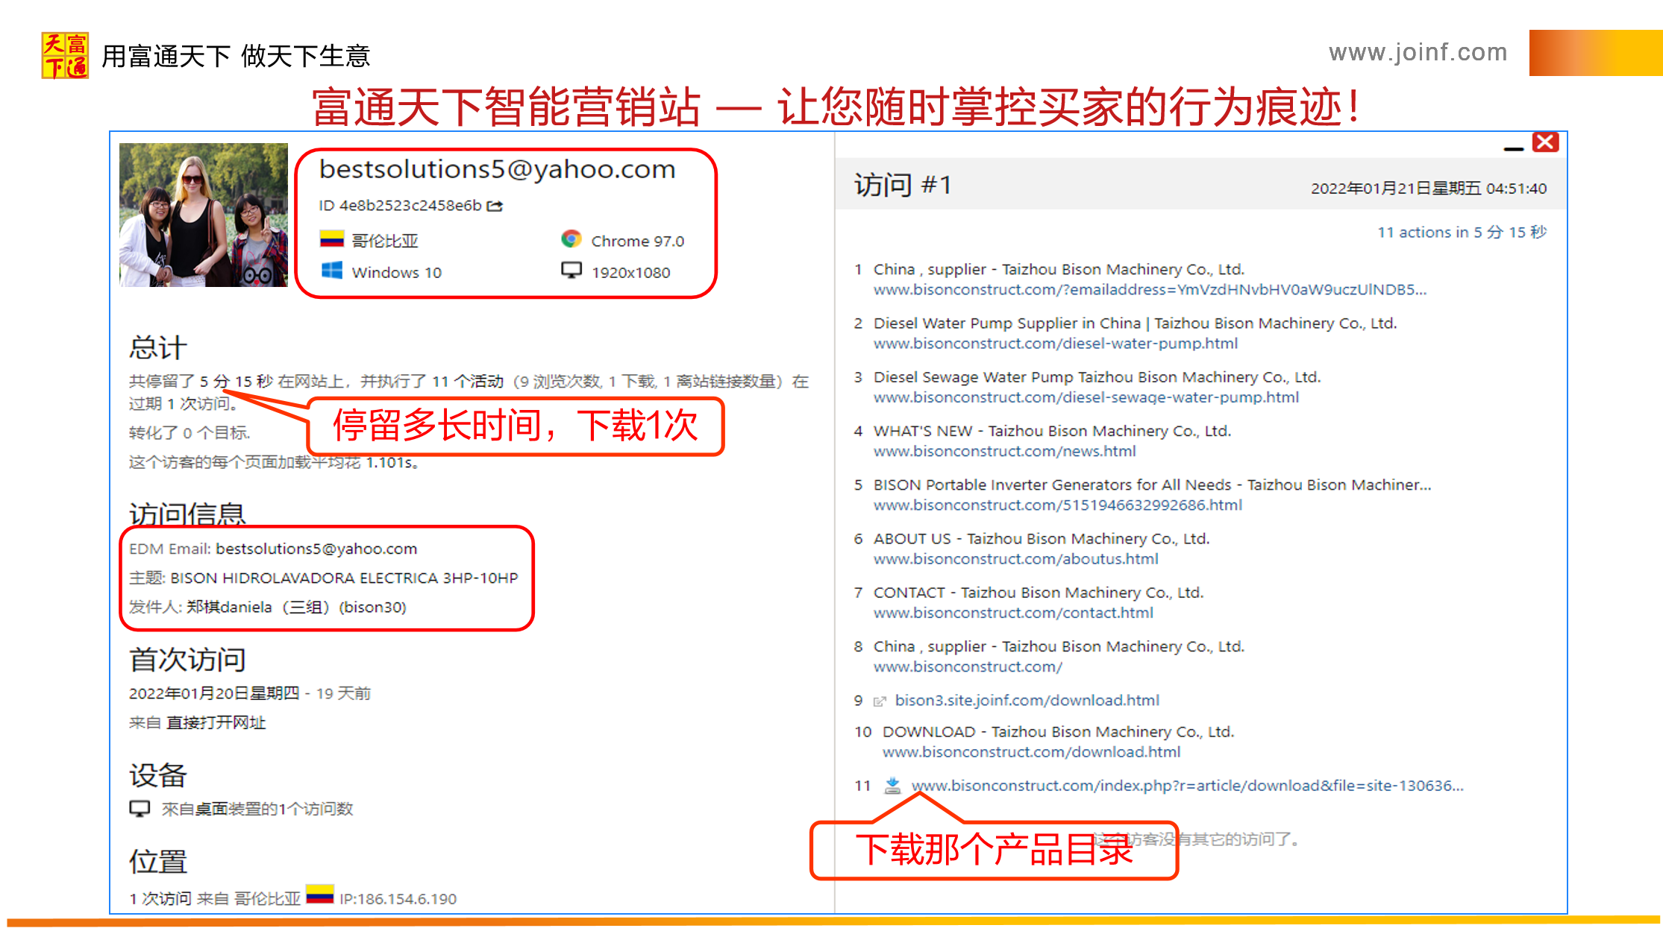The image size is (1663, 934).
Task: Click the monitor resolution icon near 1920x1080
Action: click(571, 271)
